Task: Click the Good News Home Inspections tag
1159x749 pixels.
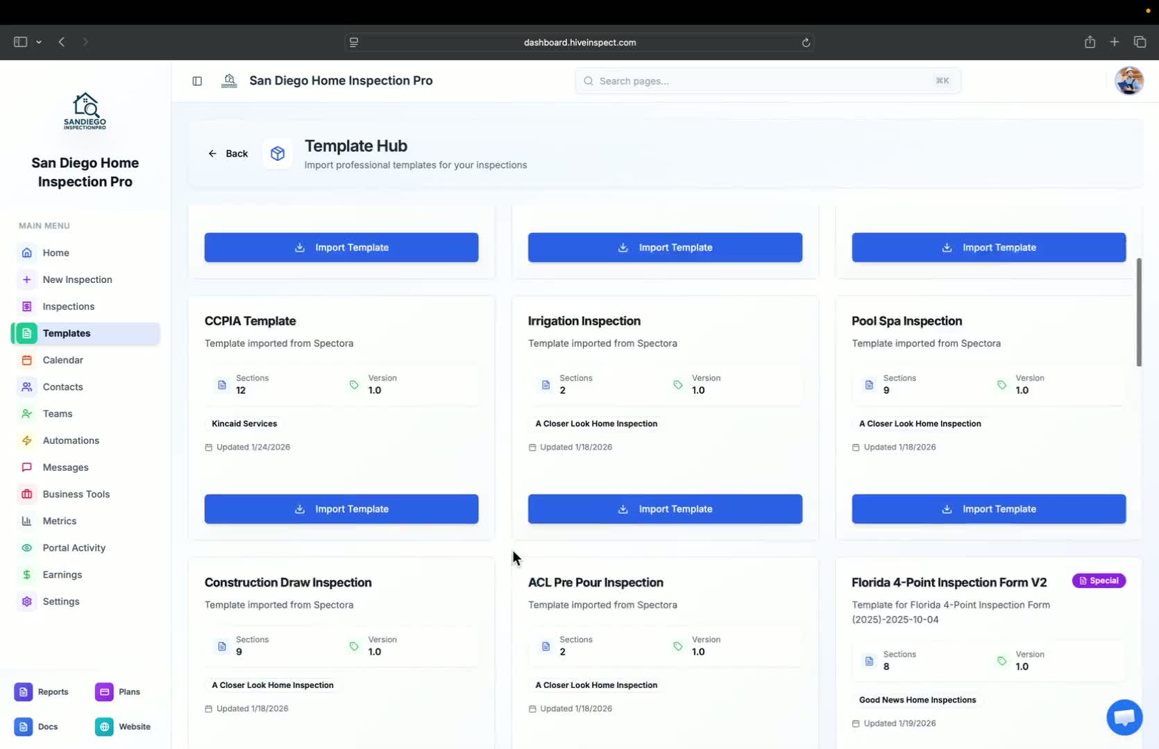Action: (x=917, y=700)
